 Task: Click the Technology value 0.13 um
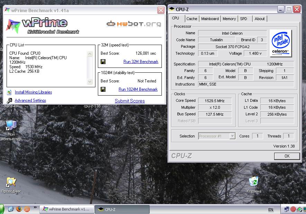tap(208, 53)
